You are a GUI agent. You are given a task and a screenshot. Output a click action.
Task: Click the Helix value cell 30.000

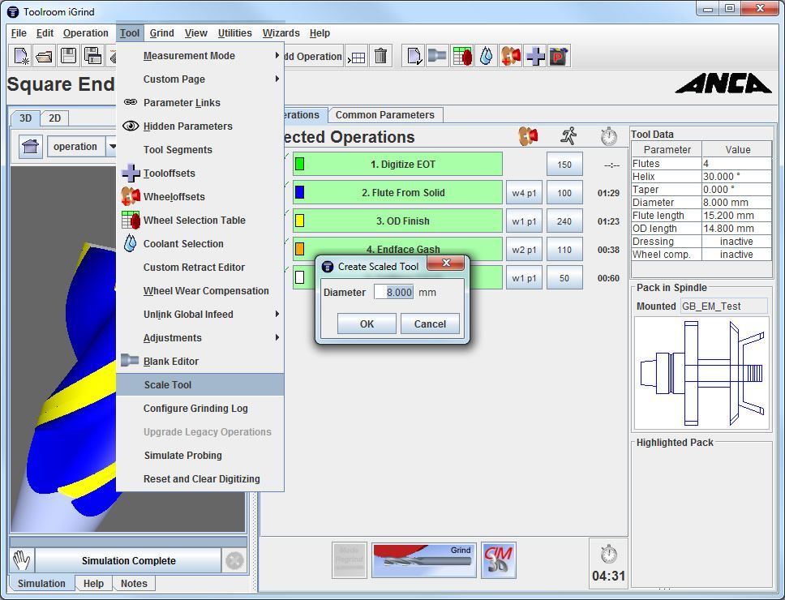(736, 177)
